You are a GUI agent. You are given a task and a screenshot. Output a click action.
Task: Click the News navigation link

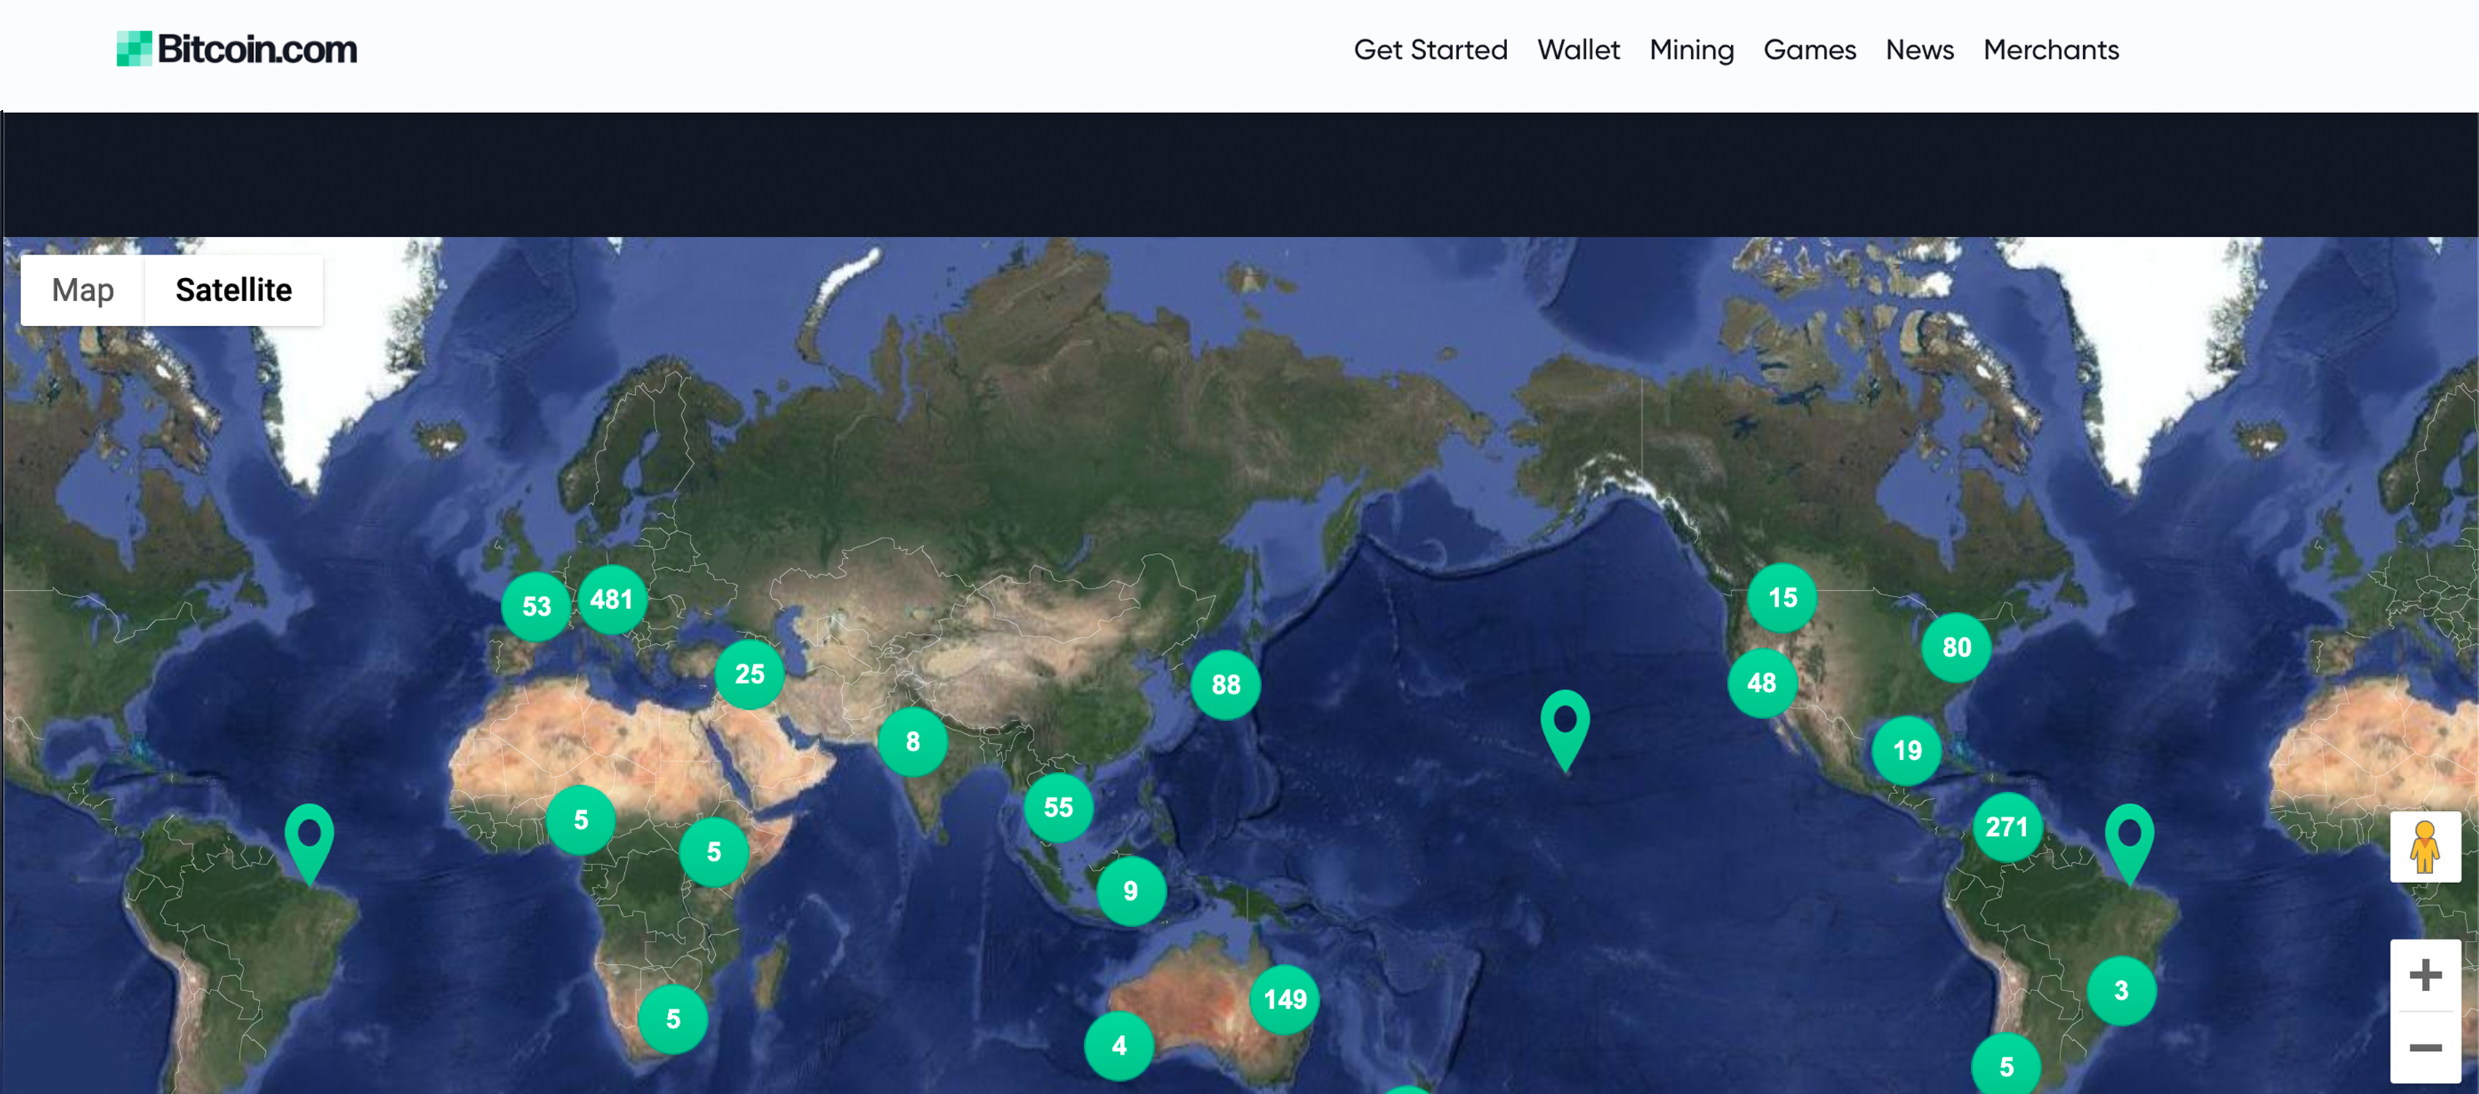pyautogui.click(x=1919, y=49)
